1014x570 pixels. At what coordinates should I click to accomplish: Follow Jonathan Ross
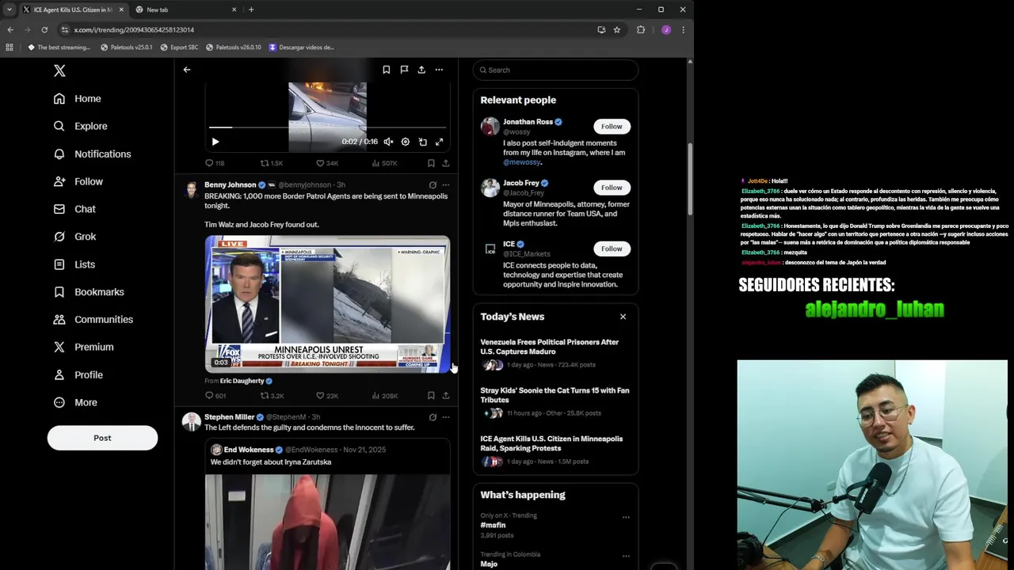[x=612, y=127]
